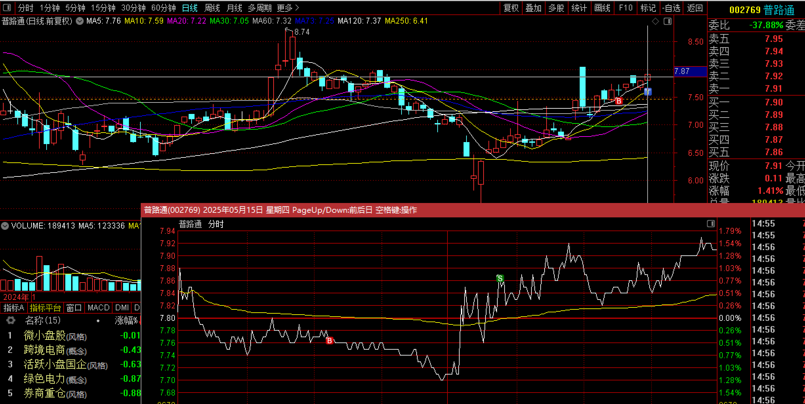Open 活跃小盘国企 sector row

tap(71, 364)
